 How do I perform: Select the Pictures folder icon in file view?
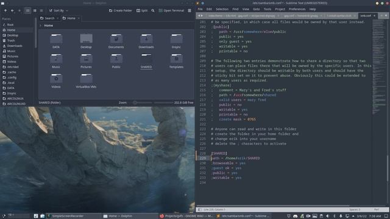click(86, 59)
